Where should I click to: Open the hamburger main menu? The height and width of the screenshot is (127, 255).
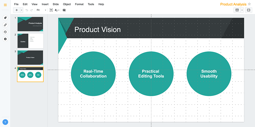(5, 5)
